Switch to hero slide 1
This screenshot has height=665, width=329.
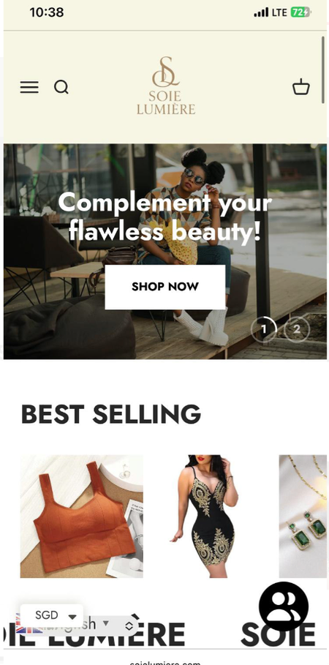(x=264, y=329)
